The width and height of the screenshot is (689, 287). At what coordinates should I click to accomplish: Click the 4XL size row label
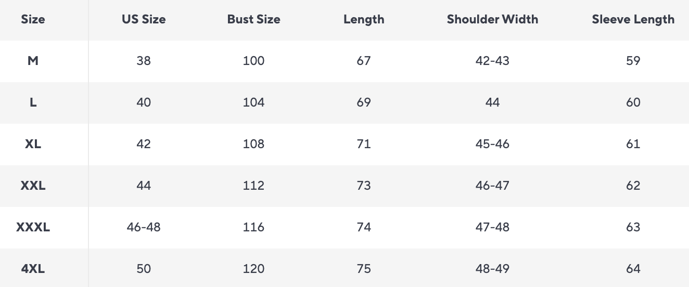point(33,269)
